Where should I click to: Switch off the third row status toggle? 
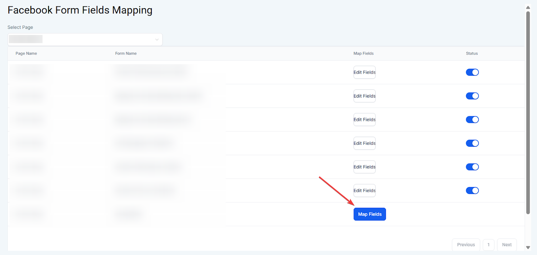point(472,120)
